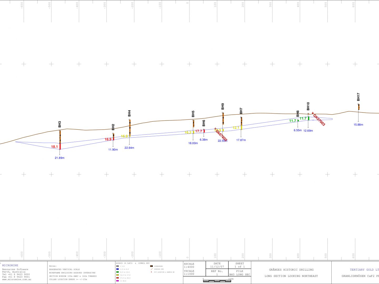Click the www.micromine.com.au address

(x=17, y=280)
